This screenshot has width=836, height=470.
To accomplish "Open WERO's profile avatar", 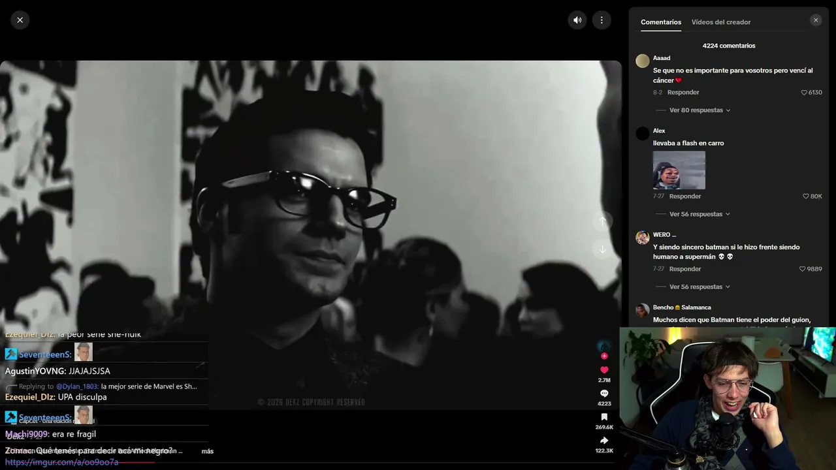I will tap(643, 237).
